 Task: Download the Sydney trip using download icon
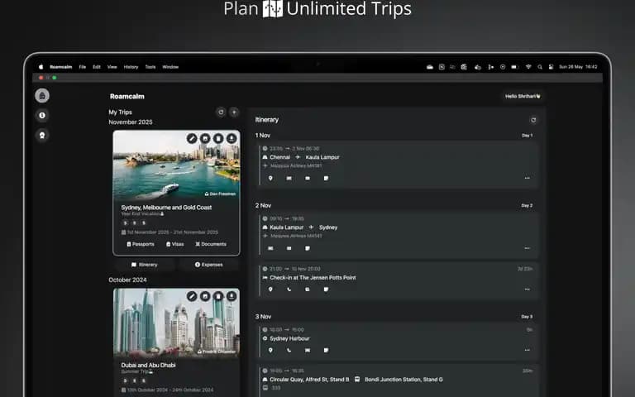pyautogui.click(x=232, y=139)
